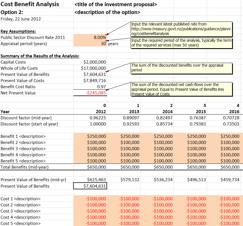Select the Present Value of Costs $7,849,716 cell
Image resolution: width=243 pixels, height=226 pixels.
(x=90, y=80)
